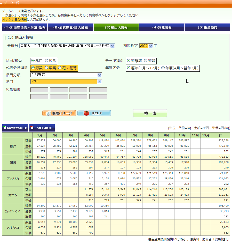Click the 韓国 row header cell
232x243 pixels.
pos(13,162)
